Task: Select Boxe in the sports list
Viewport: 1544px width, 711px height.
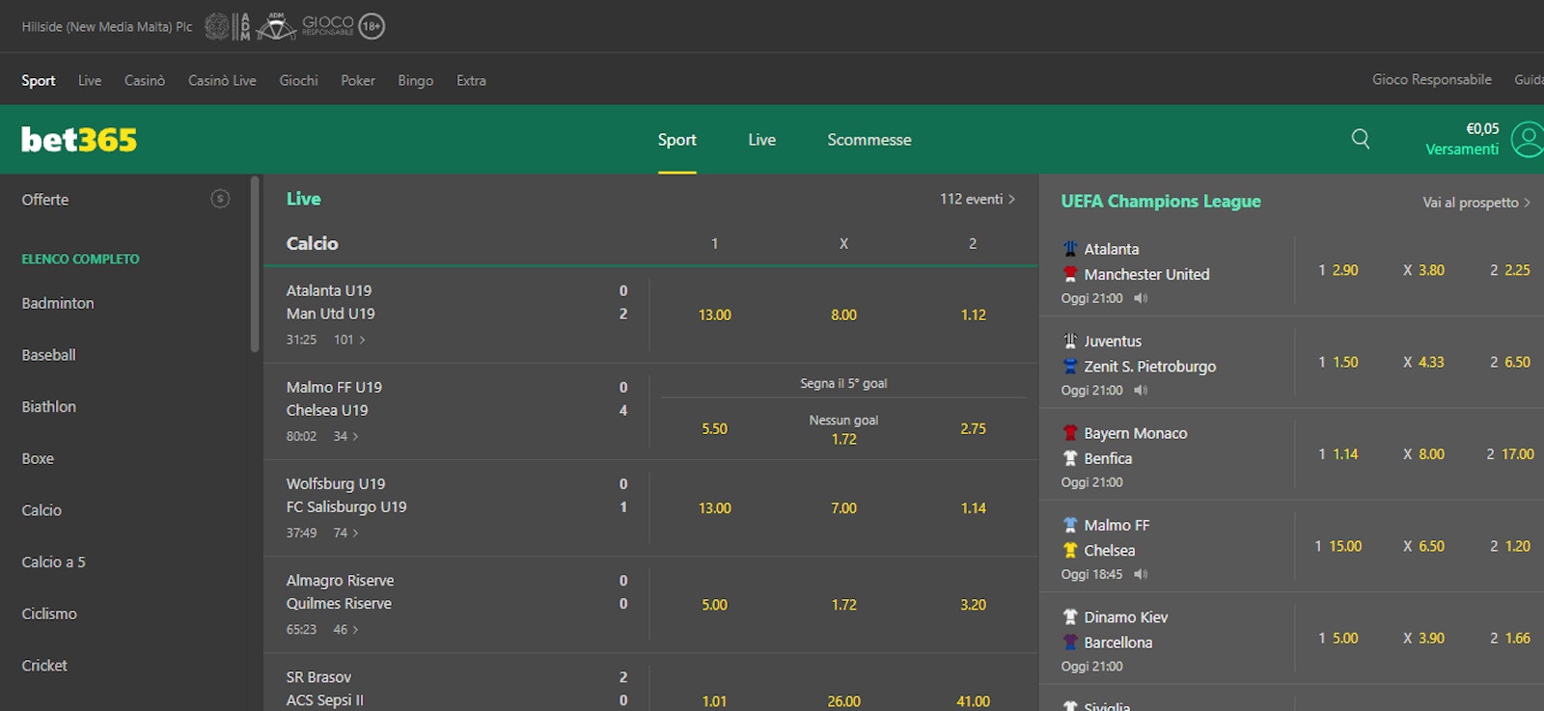Action: pyautogui.click(x=38, y=458)
